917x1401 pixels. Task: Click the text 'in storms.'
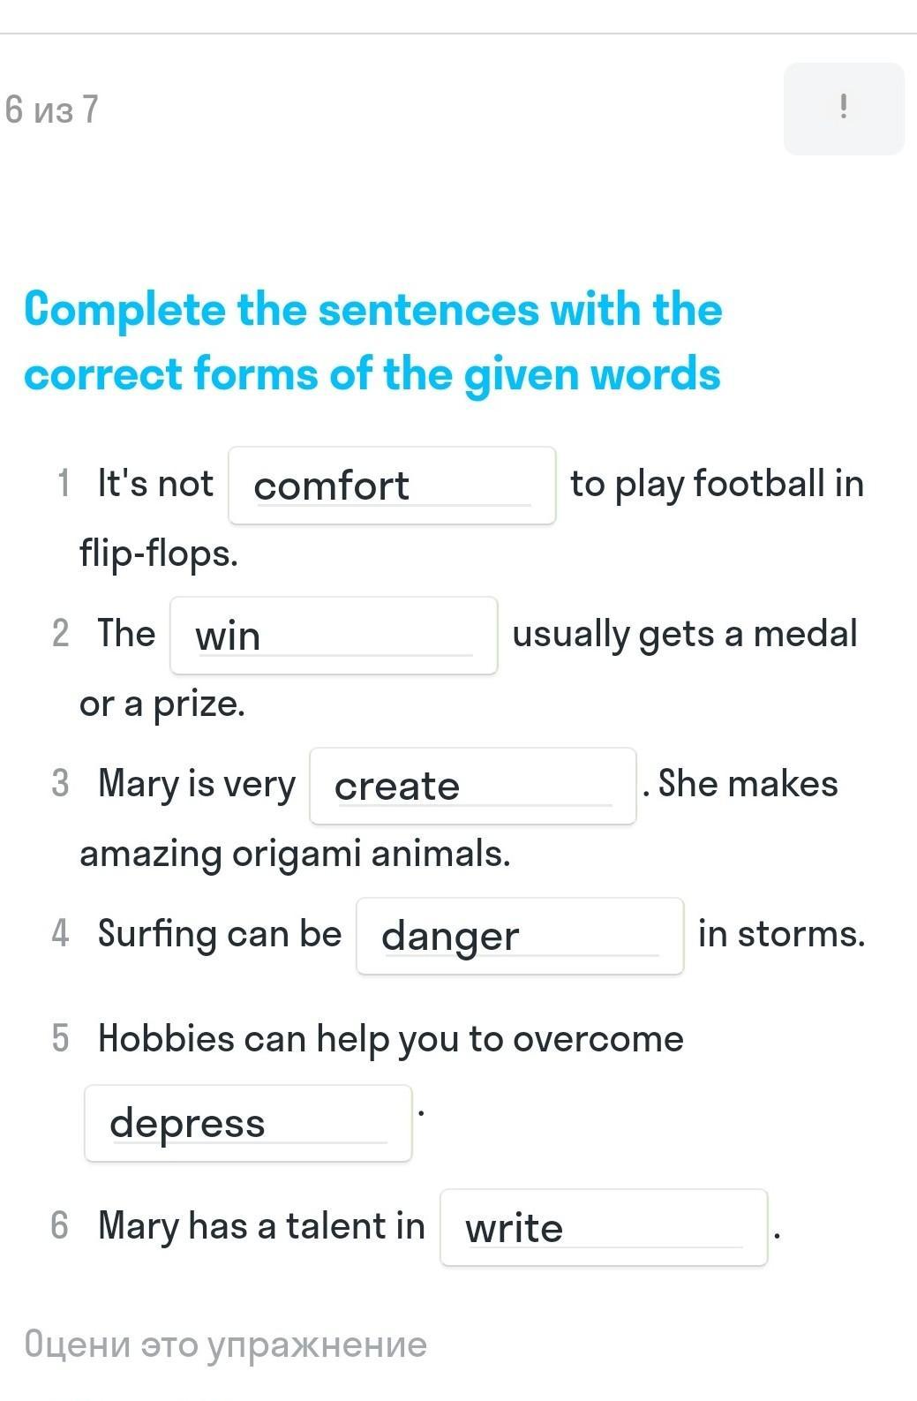[x=781, y=934]
